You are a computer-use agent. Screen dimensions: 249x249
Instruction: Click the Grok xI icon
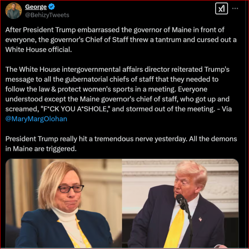222,8
